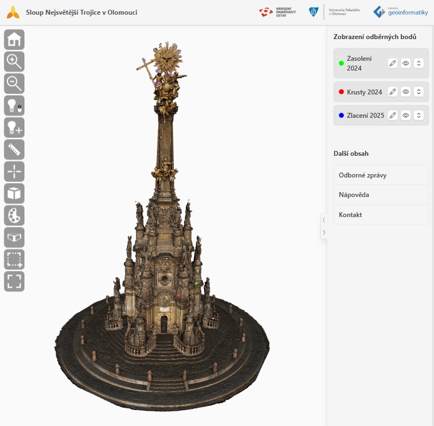Open katedra geoinformatiky logo link
The height and width of the screenshot is (426, 434).
[x=400, y=12]
